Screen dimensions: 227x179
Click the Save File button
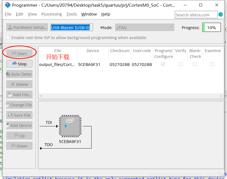tap(19, 115)
